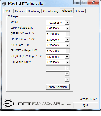The width and height of the screenshot is (101, 116).
Task: Close the E-LEET Tuning Utility window
Action: coord(93,3)
